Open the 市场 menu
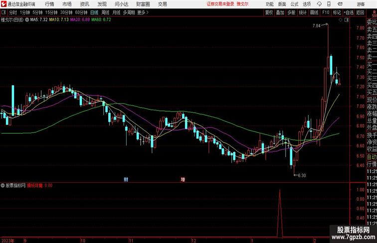 click(x=67, y=4)
